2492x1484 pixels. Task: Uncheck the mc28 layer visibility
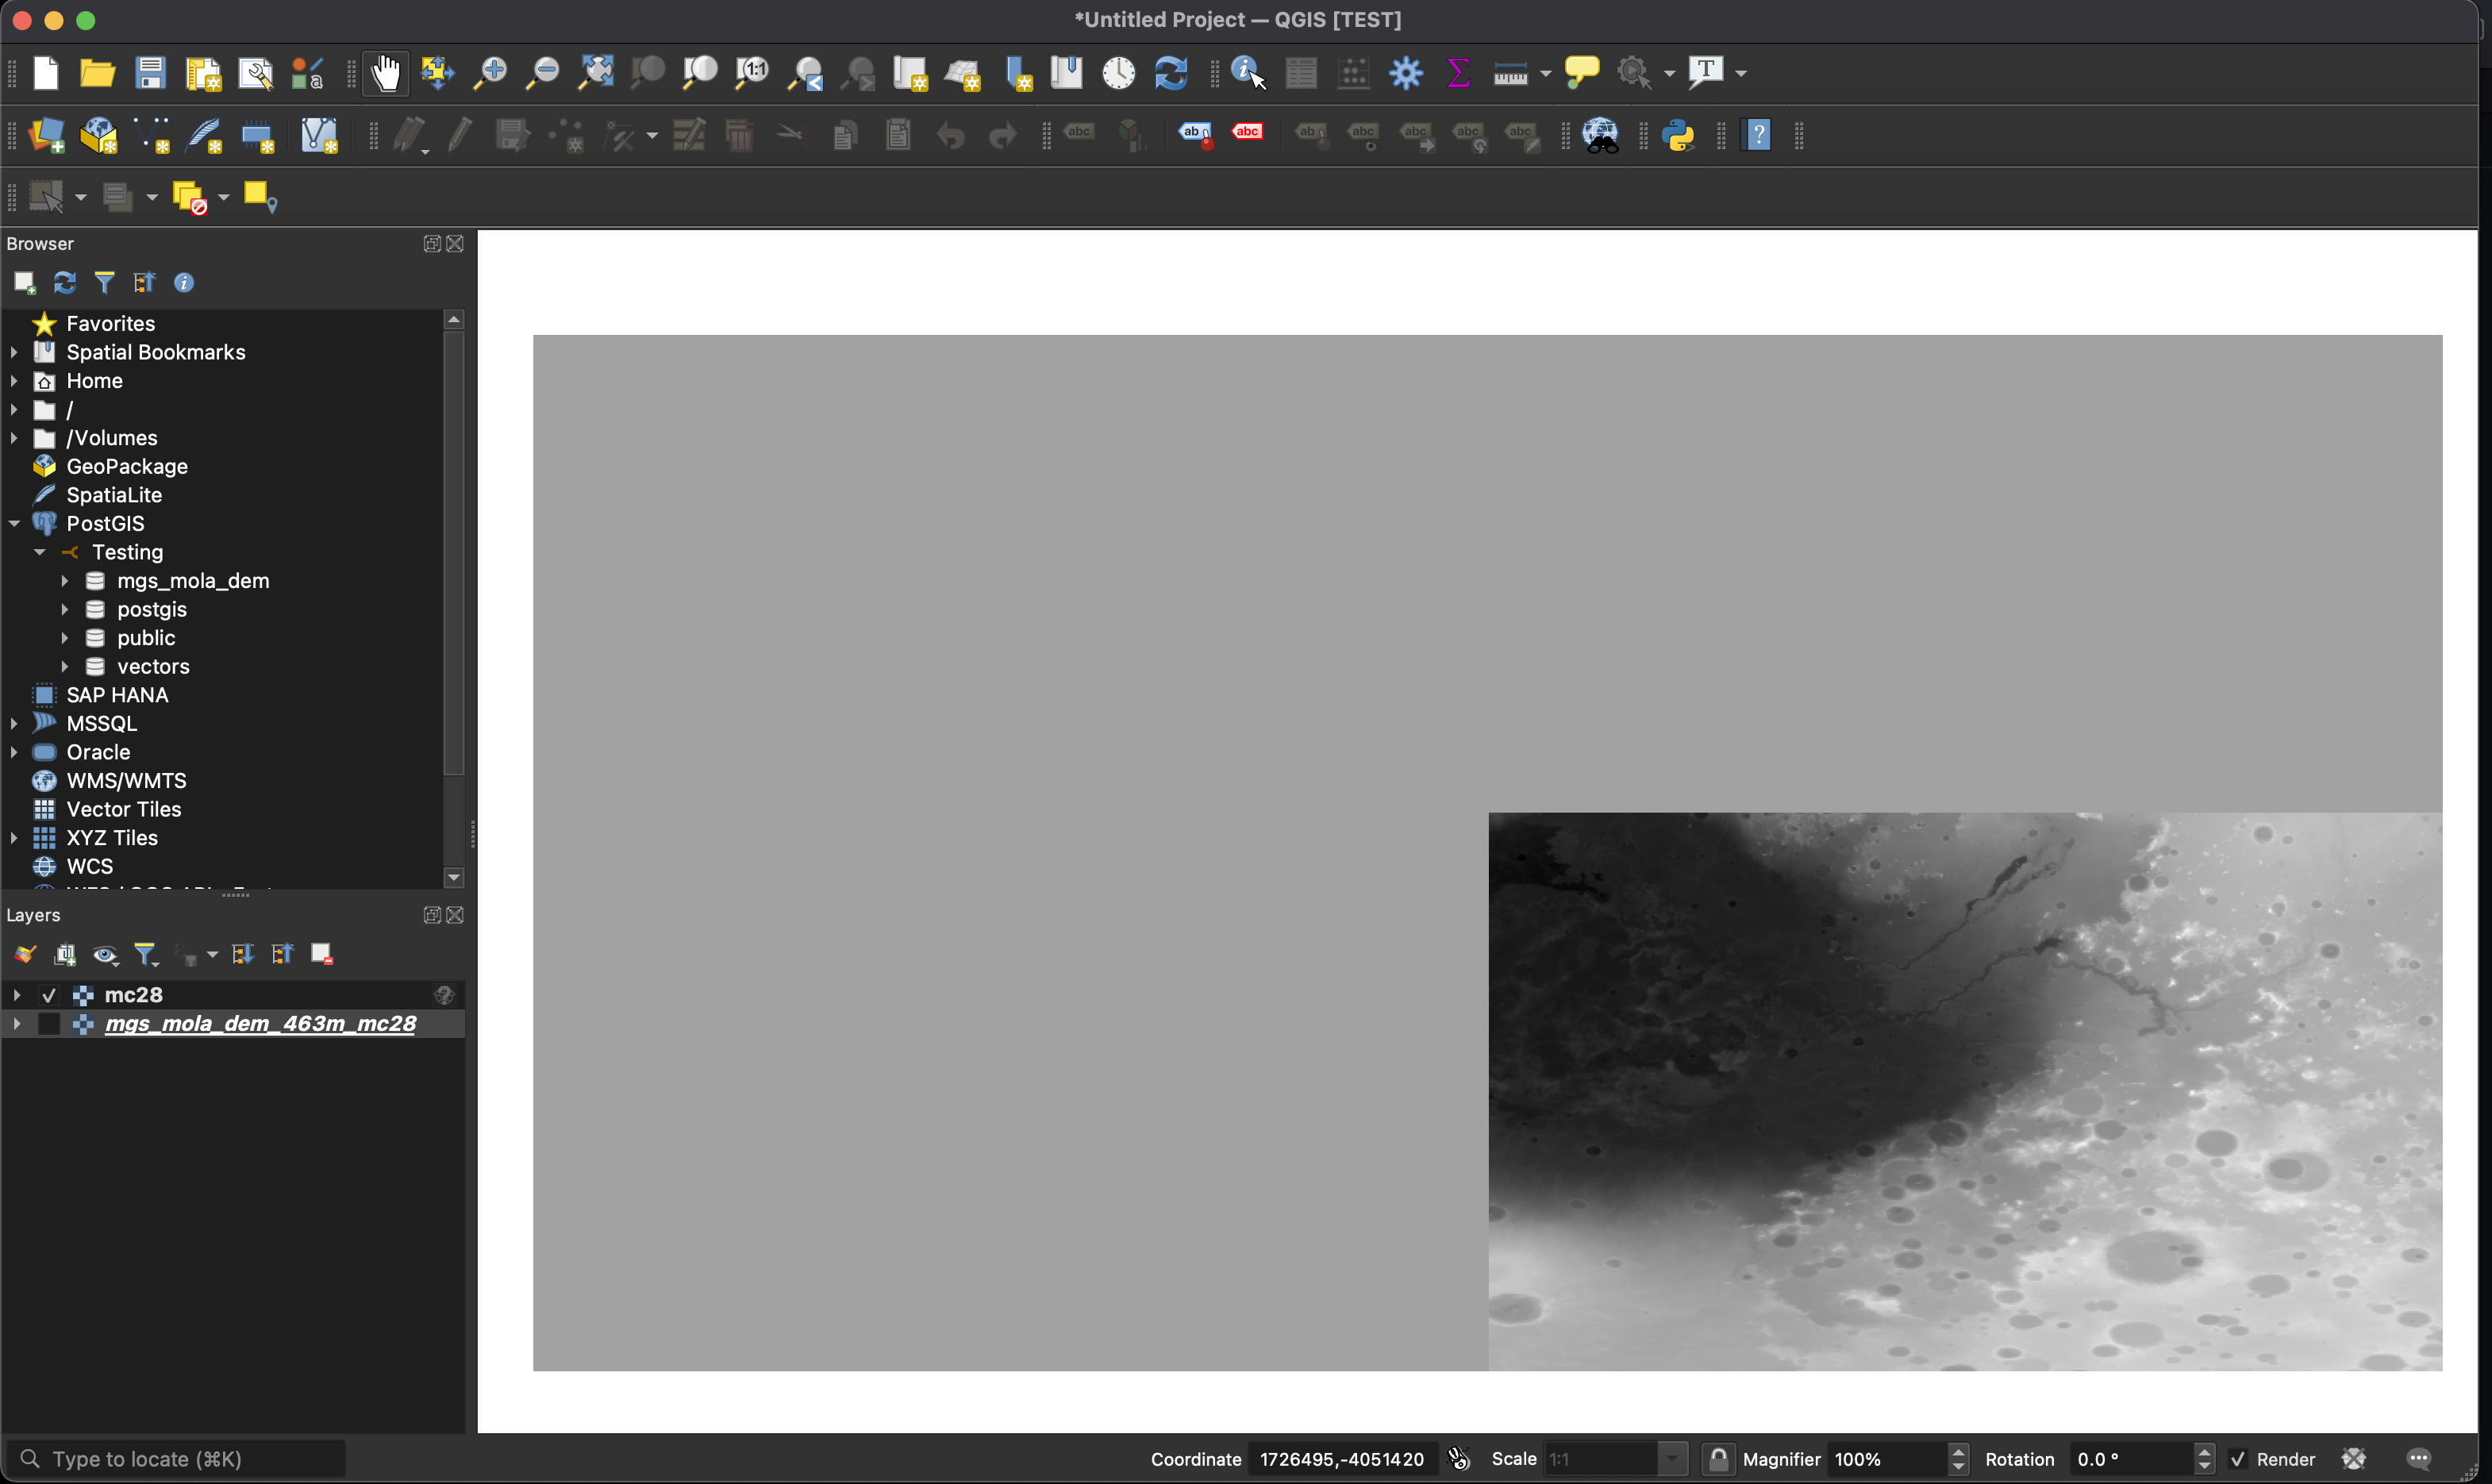pos(49,995)
